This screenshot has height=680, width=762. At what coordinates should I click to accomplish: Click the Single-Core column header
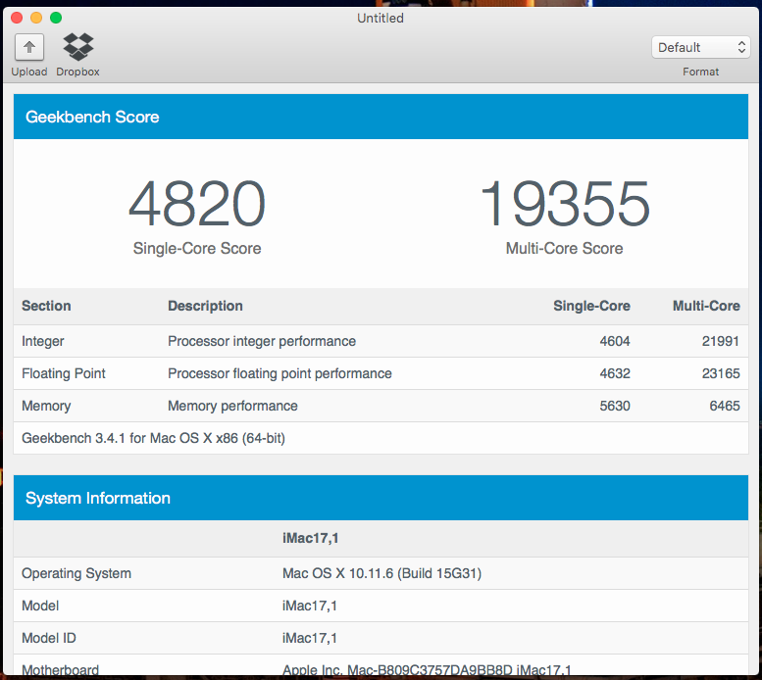(591, 306)
